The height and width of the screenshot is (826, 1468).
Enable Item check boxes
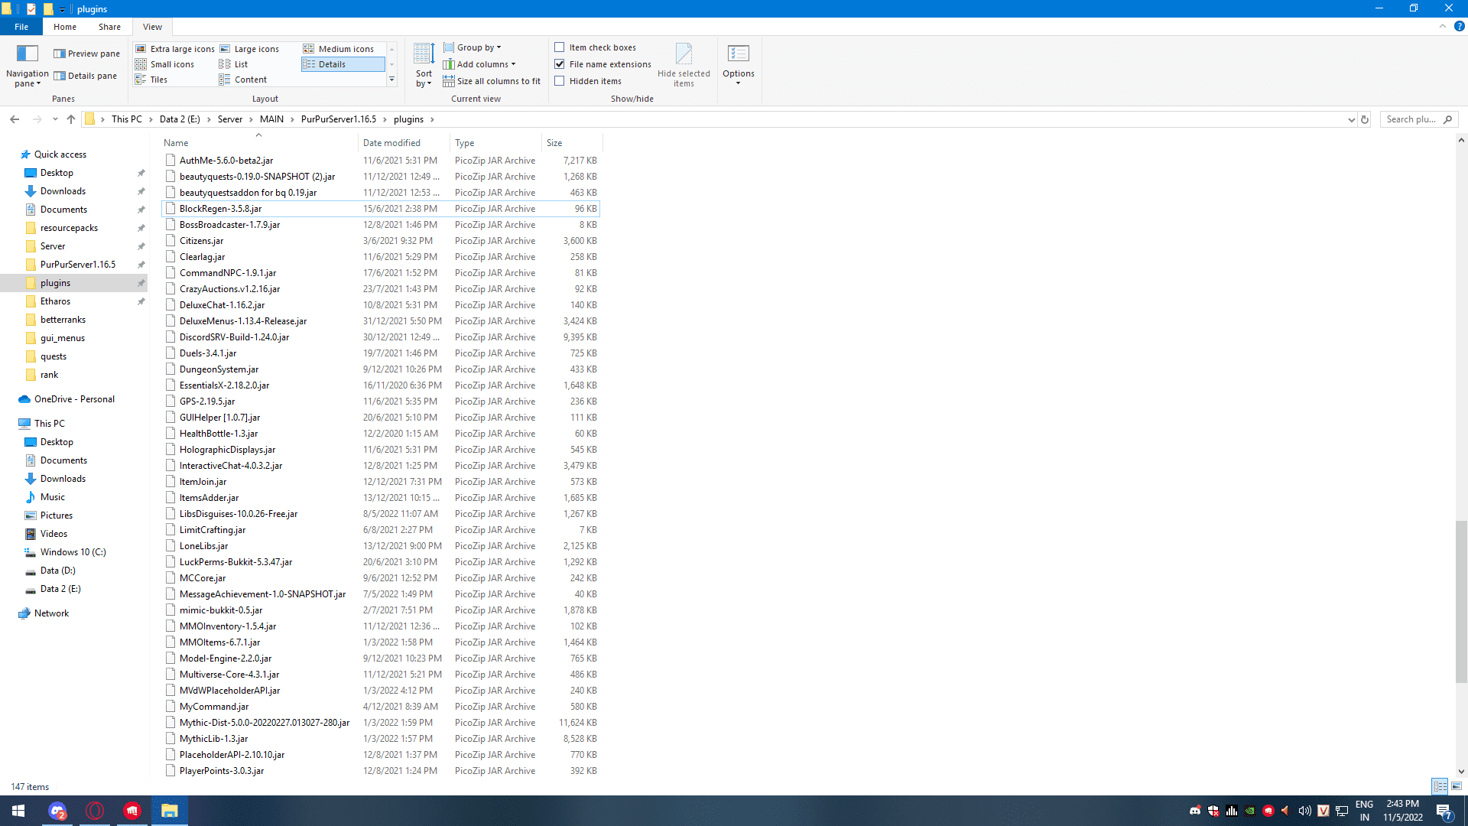(x=560, y=47)
